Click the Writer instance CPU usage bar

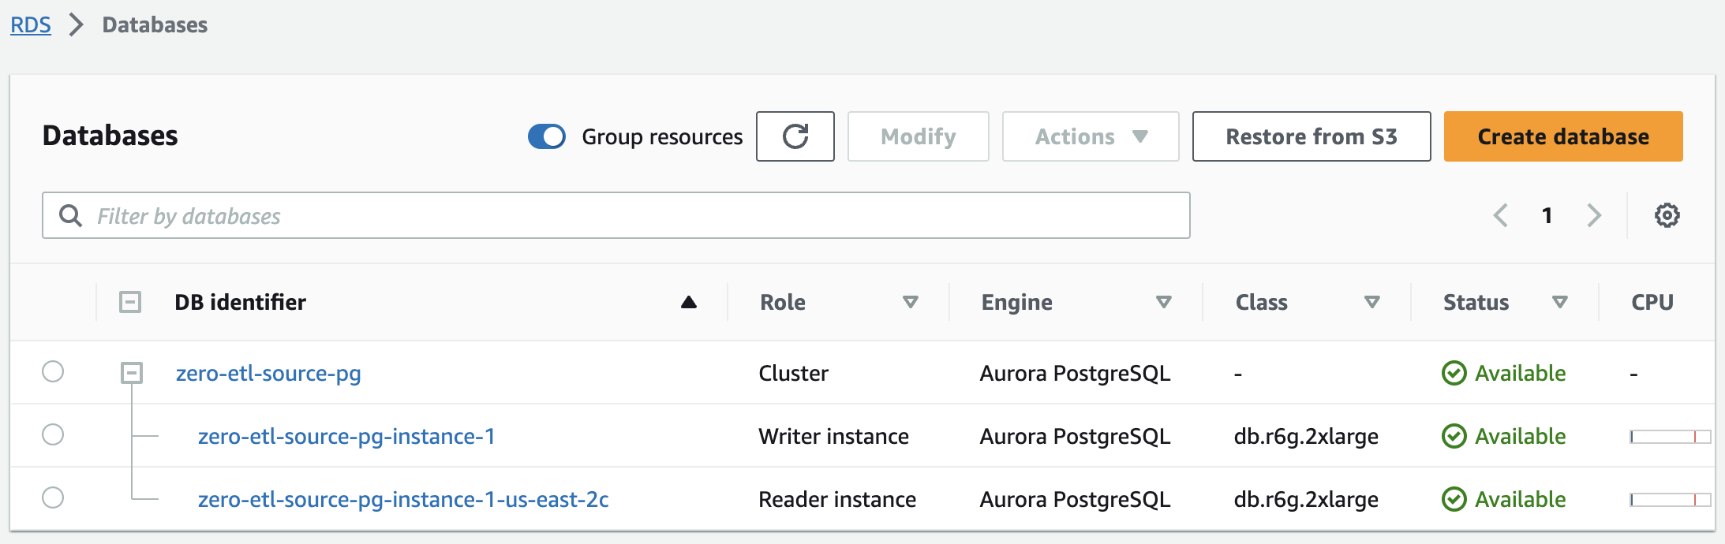coord(1670,436)
